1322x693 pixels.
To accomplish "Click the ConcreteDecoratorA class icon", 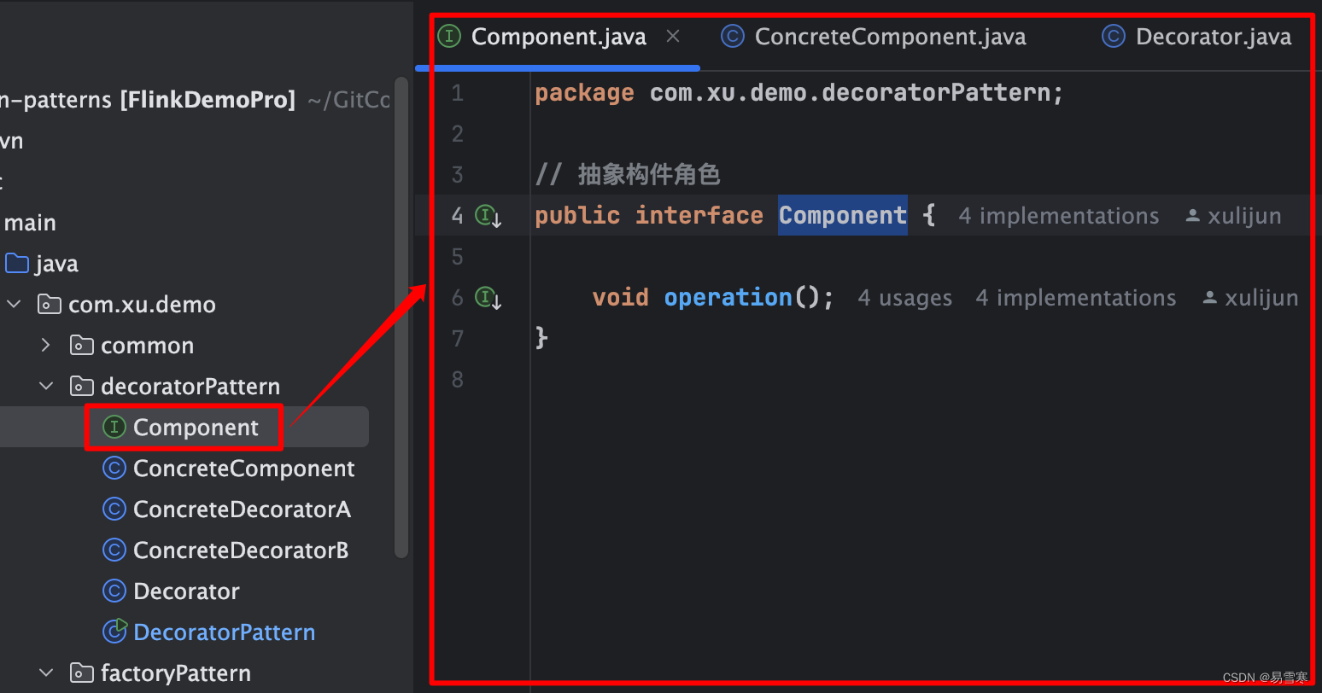I will (x=114, y=509).
